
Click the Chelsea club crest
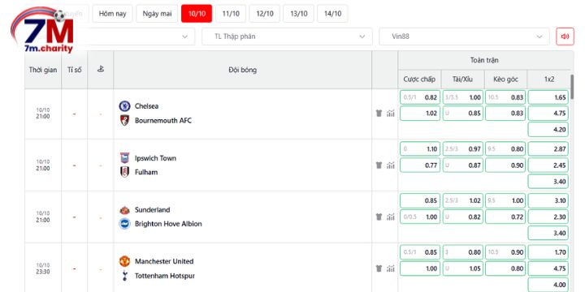coord(124,106)
